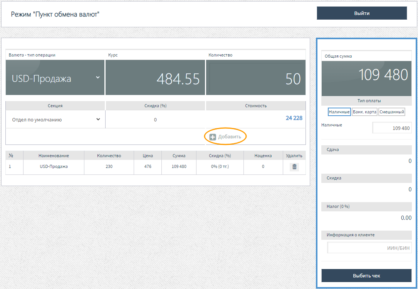Click the tax value 0.00
This screenshot has width=418, height=289.
(406, 218)
